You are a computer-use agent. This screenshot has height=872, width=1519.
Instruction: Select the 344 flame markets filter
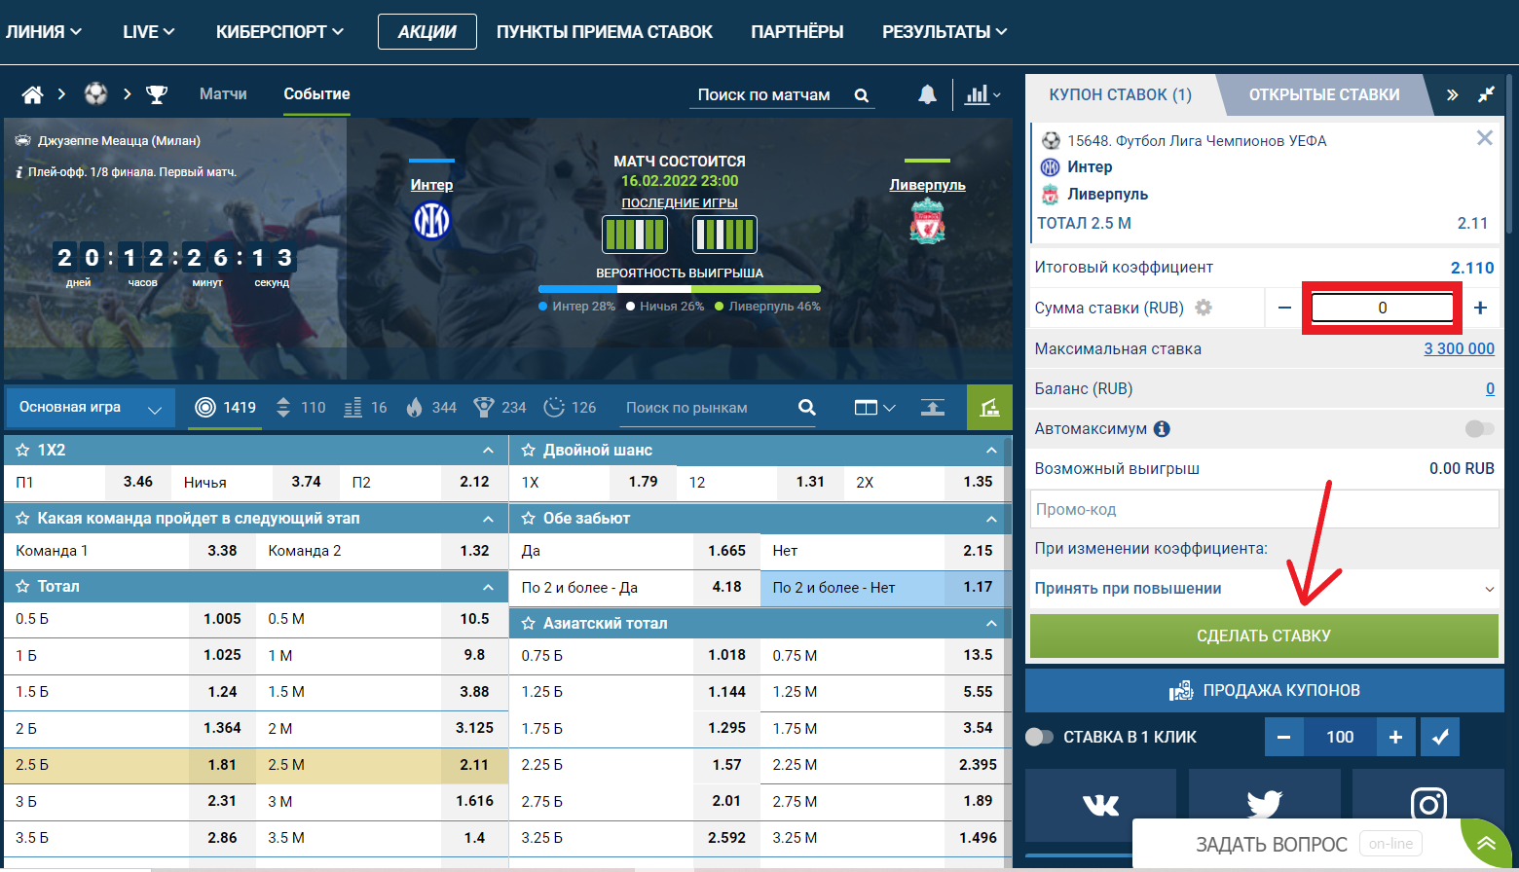coord(431,408)
